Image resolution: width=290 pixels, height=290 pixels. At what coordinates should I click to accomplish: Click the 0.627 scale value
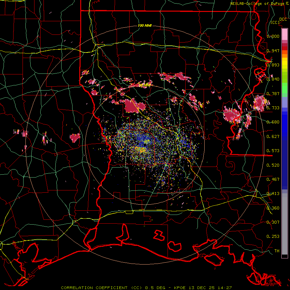[273, 137]
